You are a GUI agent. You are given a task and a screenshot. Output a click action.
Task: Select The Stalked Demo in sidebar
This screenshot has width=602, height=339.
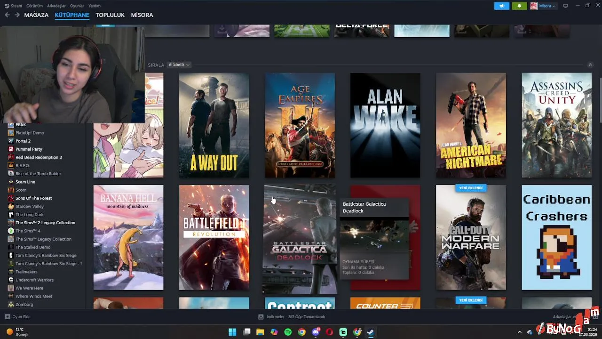[x=33, y=247]
